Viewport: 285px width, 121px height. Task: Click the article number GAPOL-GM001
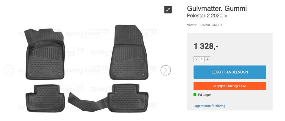pos(211,25)
